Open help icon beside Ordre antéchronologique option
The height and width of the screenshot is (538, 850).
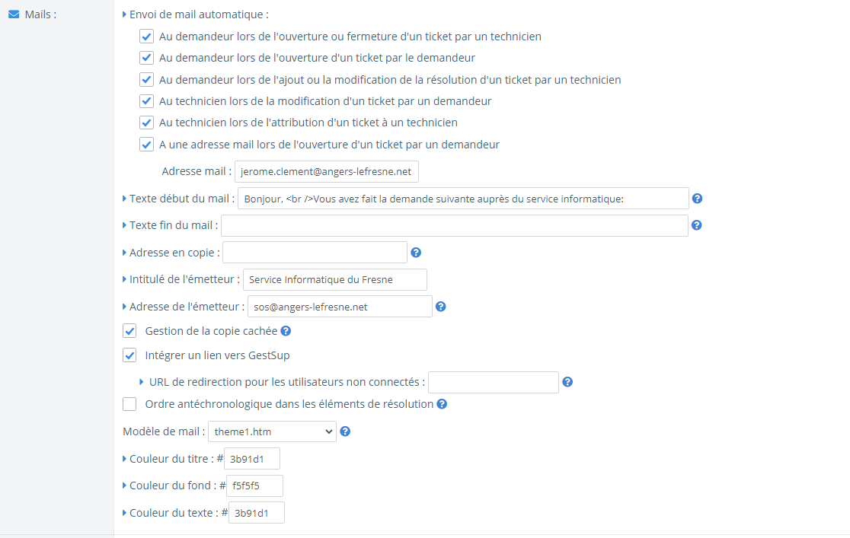click(x=442, y=404)
